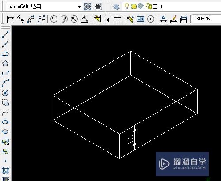
Task: Select the dimension text 10 on box
Action: (x=131, y=140)
